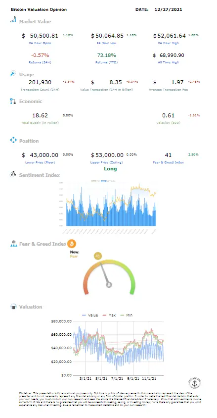This screenshot has height=418, width=217.
Task: Click the Disclaimer paragraph at bottom
Action: 110,399
